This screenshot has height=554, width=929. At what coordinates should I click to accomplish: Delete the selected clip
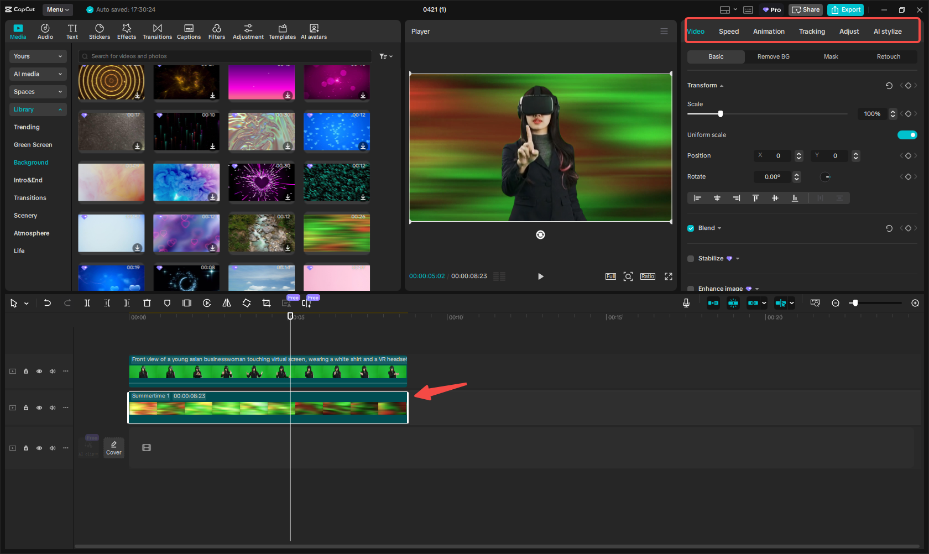click(x=147, y=303)
